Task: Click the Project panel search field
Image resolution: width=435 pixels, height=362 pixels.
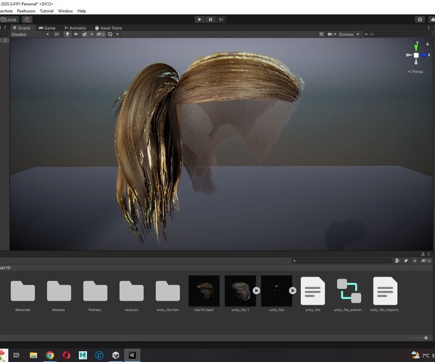Action: pos(341,261)
